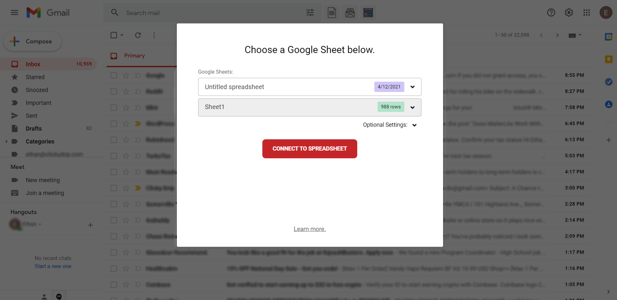Open Hangouts user status dropdown
Image resolution: width=617 pixels, height=300 pixels.
coord(40,224)
